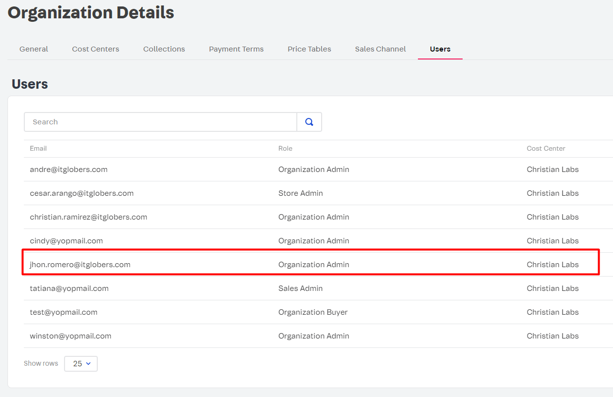Click the cindy@yopmail.com email

(x=67, y=241)
